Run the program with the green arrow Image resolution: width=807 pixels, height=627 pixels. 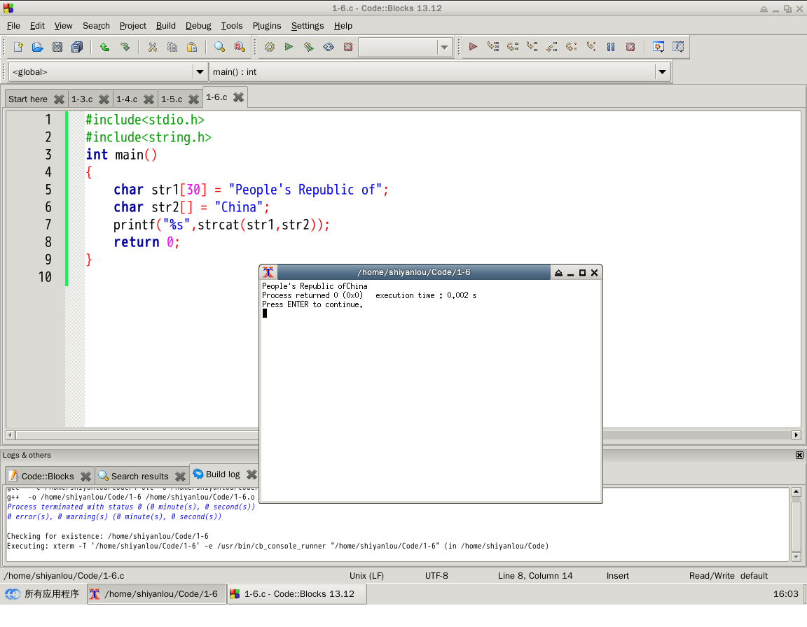click(289, 48)
